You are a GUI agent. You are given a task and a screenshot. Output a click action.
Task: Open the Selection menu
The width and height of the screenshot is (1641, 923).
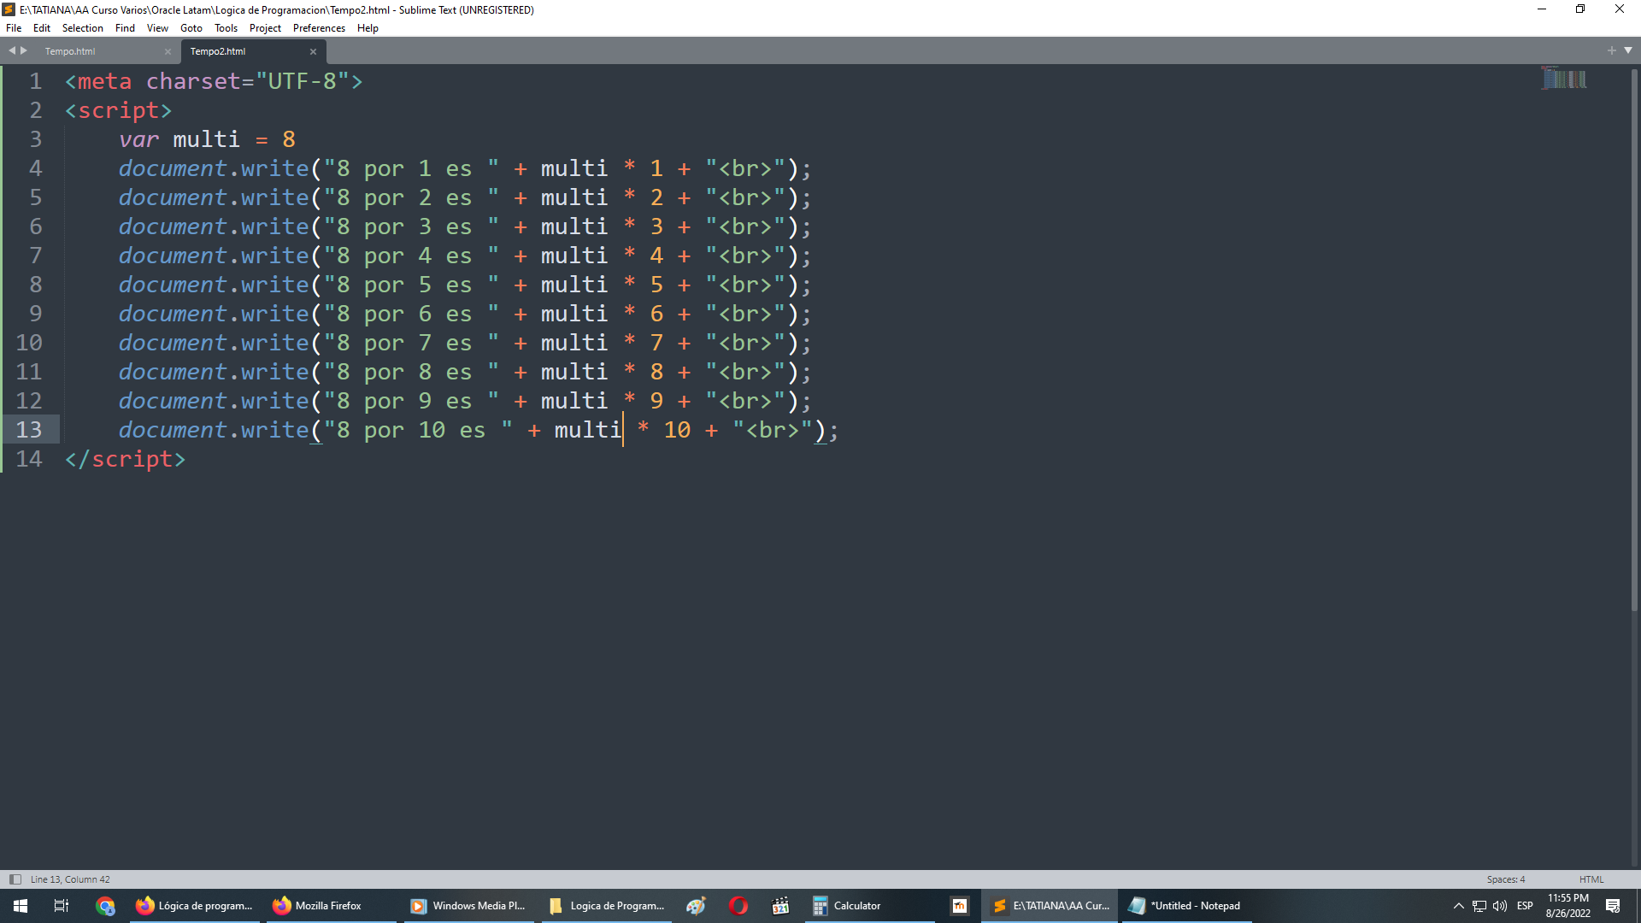(84, 27)
